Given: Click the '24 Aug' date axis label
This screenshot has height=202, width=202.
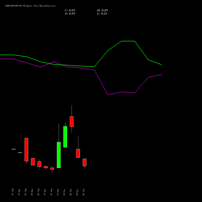Looking at the screenshot, I should tap(25, 192).
